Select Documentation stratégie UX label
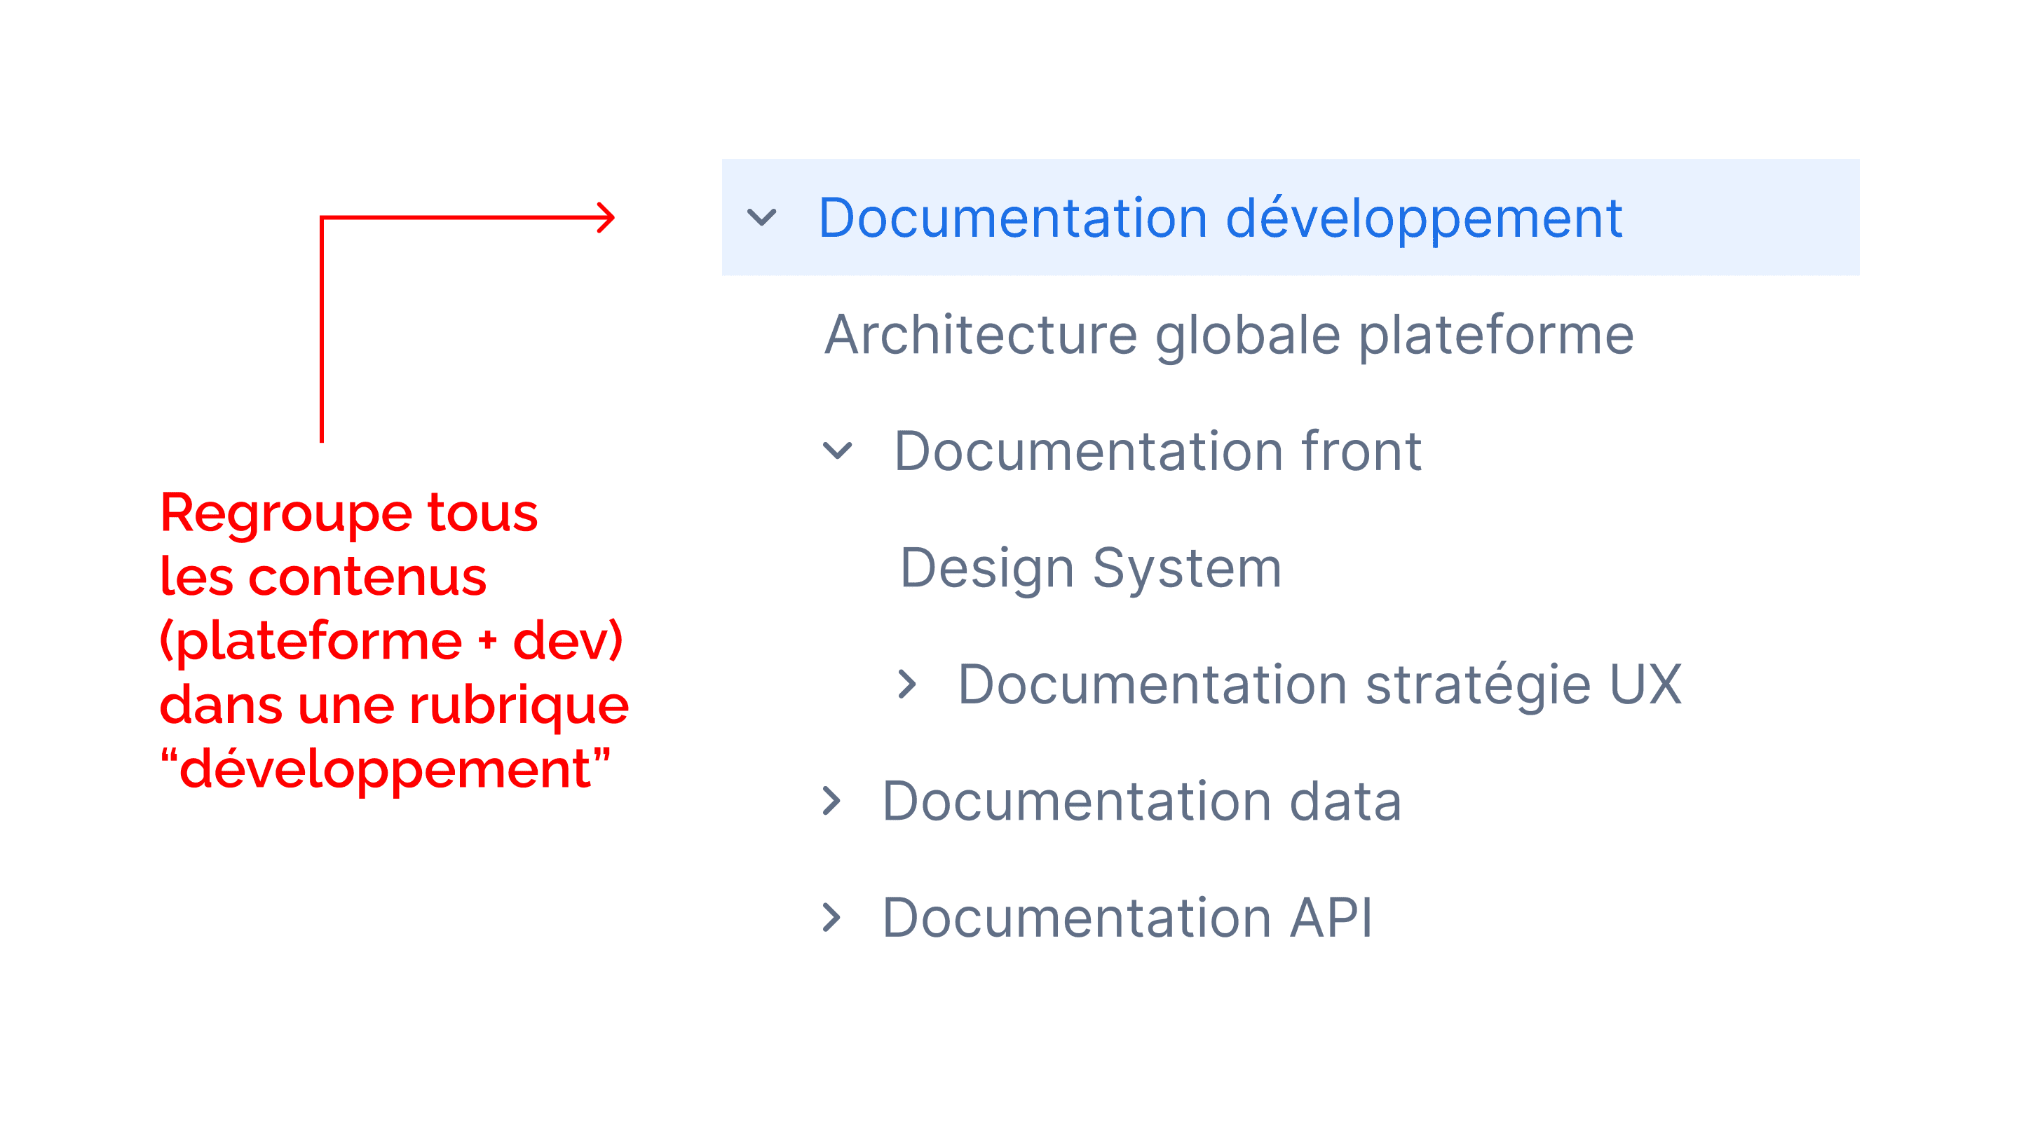 click(x=1319, y=685)
